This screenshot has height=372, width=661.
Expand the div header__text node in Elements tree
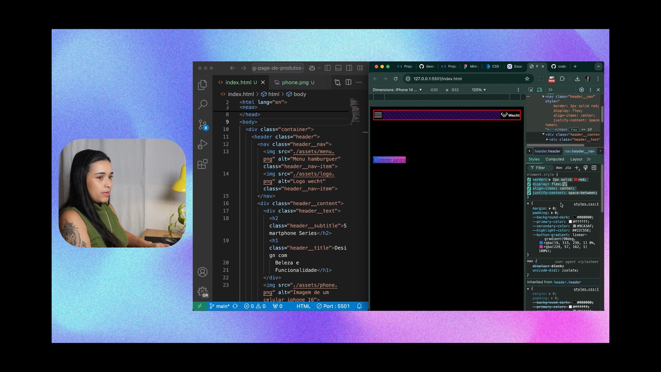(547, 139)
